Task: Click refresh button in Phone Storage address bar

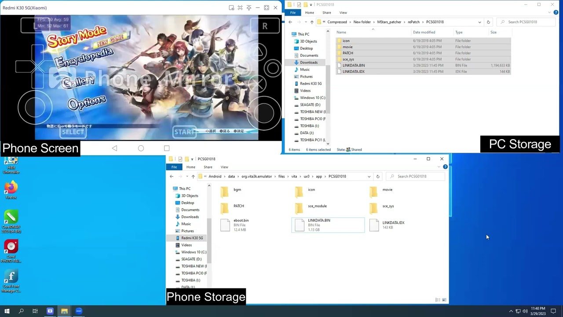Action: [378, 177]
